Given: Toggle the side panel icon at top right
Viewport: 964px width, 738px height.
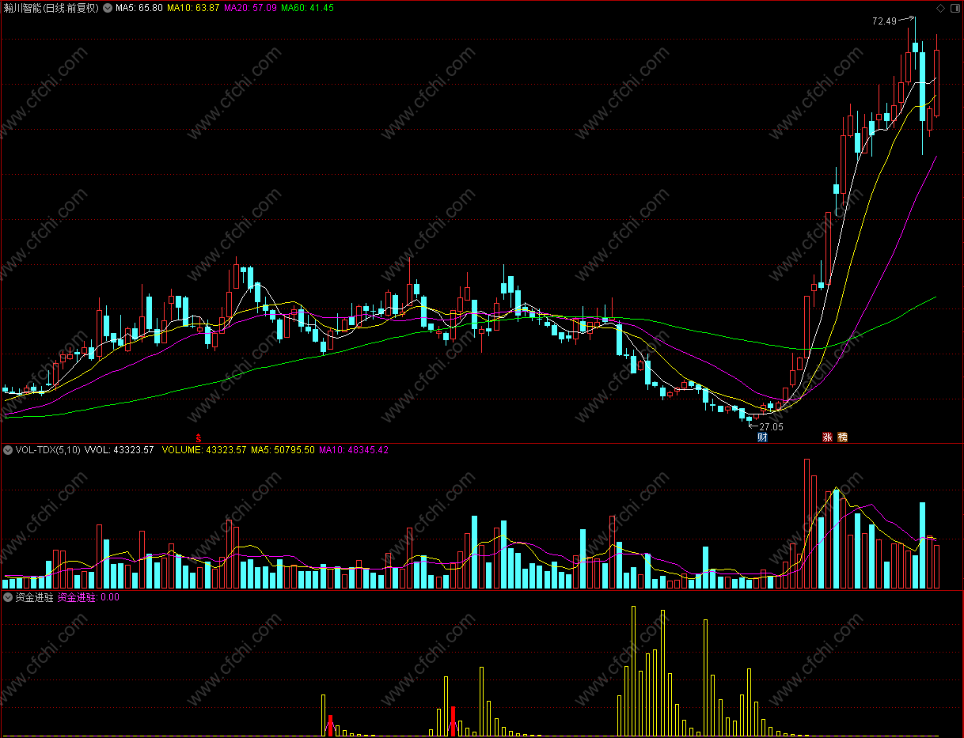Looking at the screenshot, I should pos(954,8).
